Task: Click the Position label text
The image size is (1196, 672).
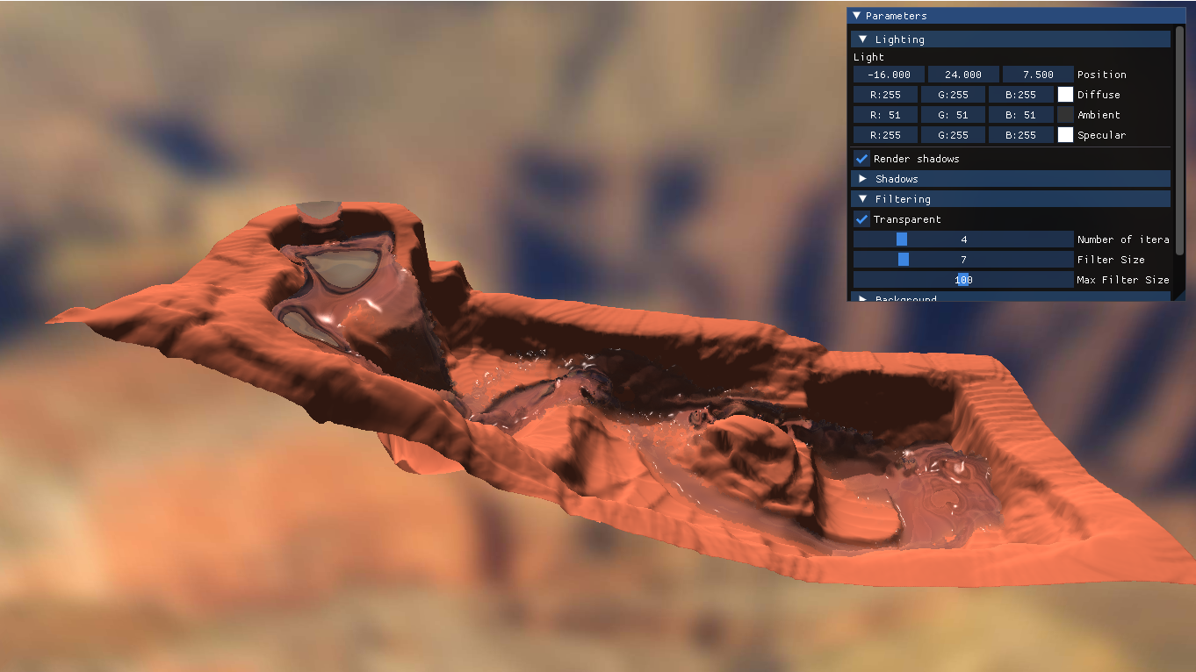Action: 1102,75
